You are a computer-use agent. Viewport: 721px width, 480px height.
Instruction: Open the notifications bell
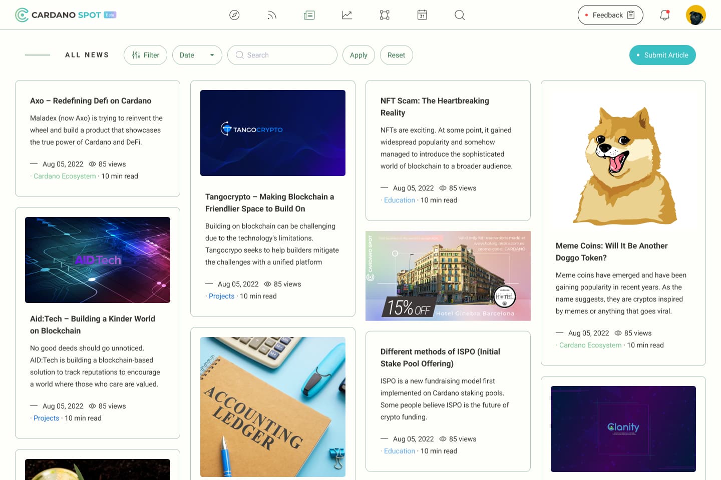pos(664,15)
